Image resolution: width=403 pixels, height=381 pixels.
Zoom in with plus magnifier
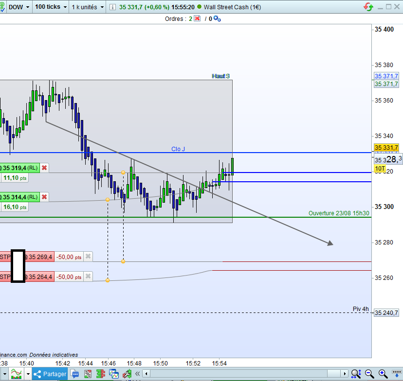[383, 374]
